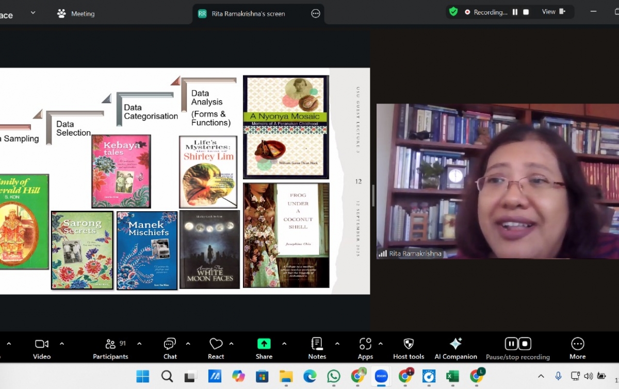Click the Sarong Secrets book cover
The width and height of the screenshot is (619, 389).
click(82, 250)
